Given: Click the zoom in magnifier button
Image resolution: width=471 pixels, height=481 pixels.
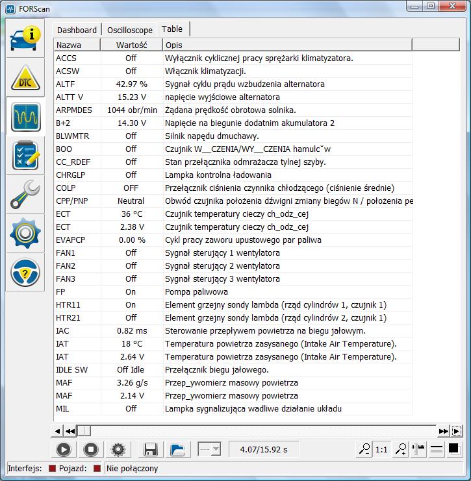Looking at the screenshot, I should [401, 449].
